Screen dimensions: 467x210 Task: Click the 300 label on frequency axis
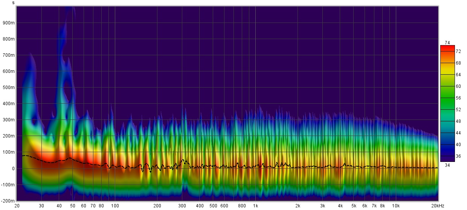click(x=182, y=206)
